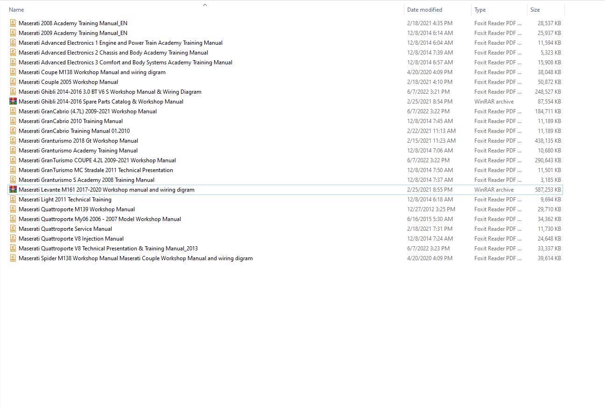Click date 12/27/2012 3:25 PM
This screenshot has height=408, width=605.
(431, 209)
